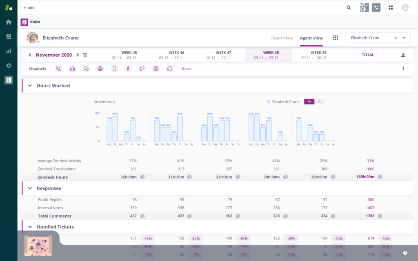The image size is (418, 261).
Task: Click pie chart icon for Week 47 Total Comments
Action: click(238, 216)
